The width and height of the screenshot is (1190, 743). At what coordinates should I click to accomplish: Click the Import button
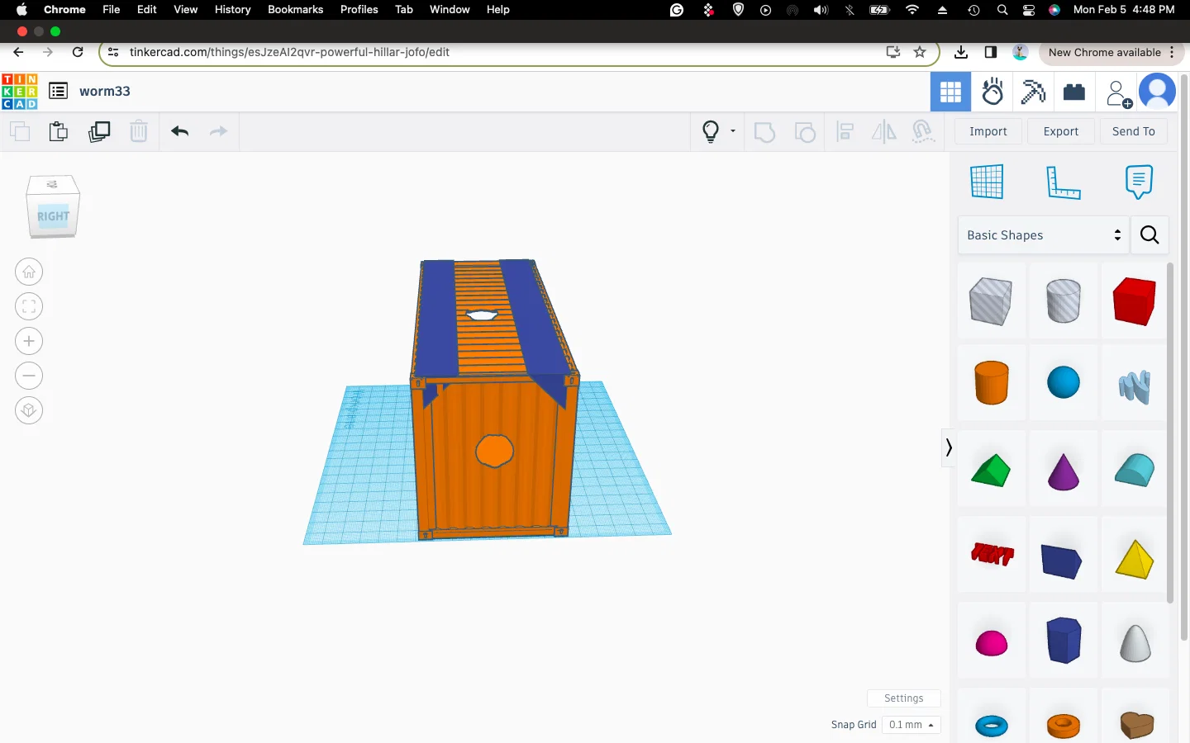988,131
